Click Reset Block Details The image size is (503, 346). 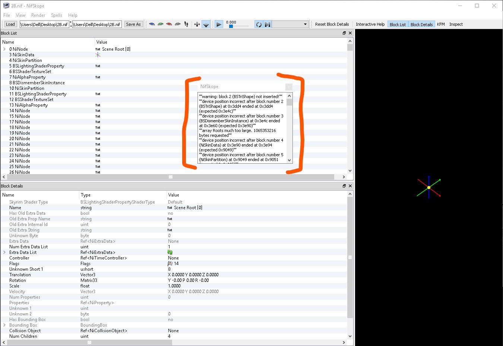click(x=332, y=24)
